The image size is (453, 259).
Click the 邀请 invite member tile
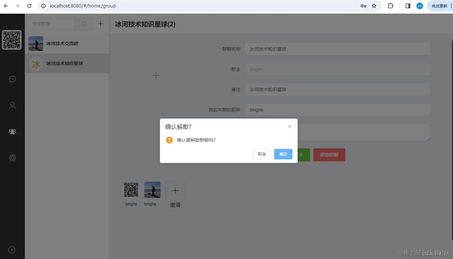(x=175, y=190)
